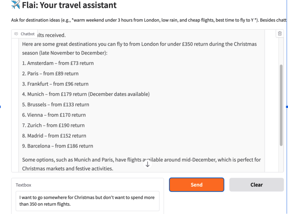288x214 pixels.
Task: Click the Paris £89 return option
Action: pos(50,74)
